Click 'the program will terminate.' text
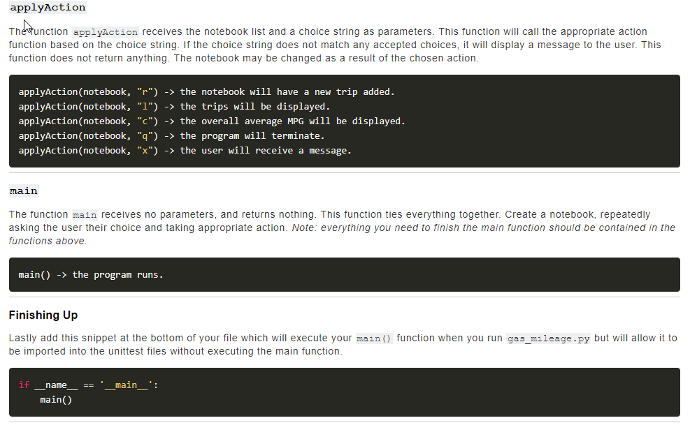Screen dimensions: 690x432 click(252, 136)
